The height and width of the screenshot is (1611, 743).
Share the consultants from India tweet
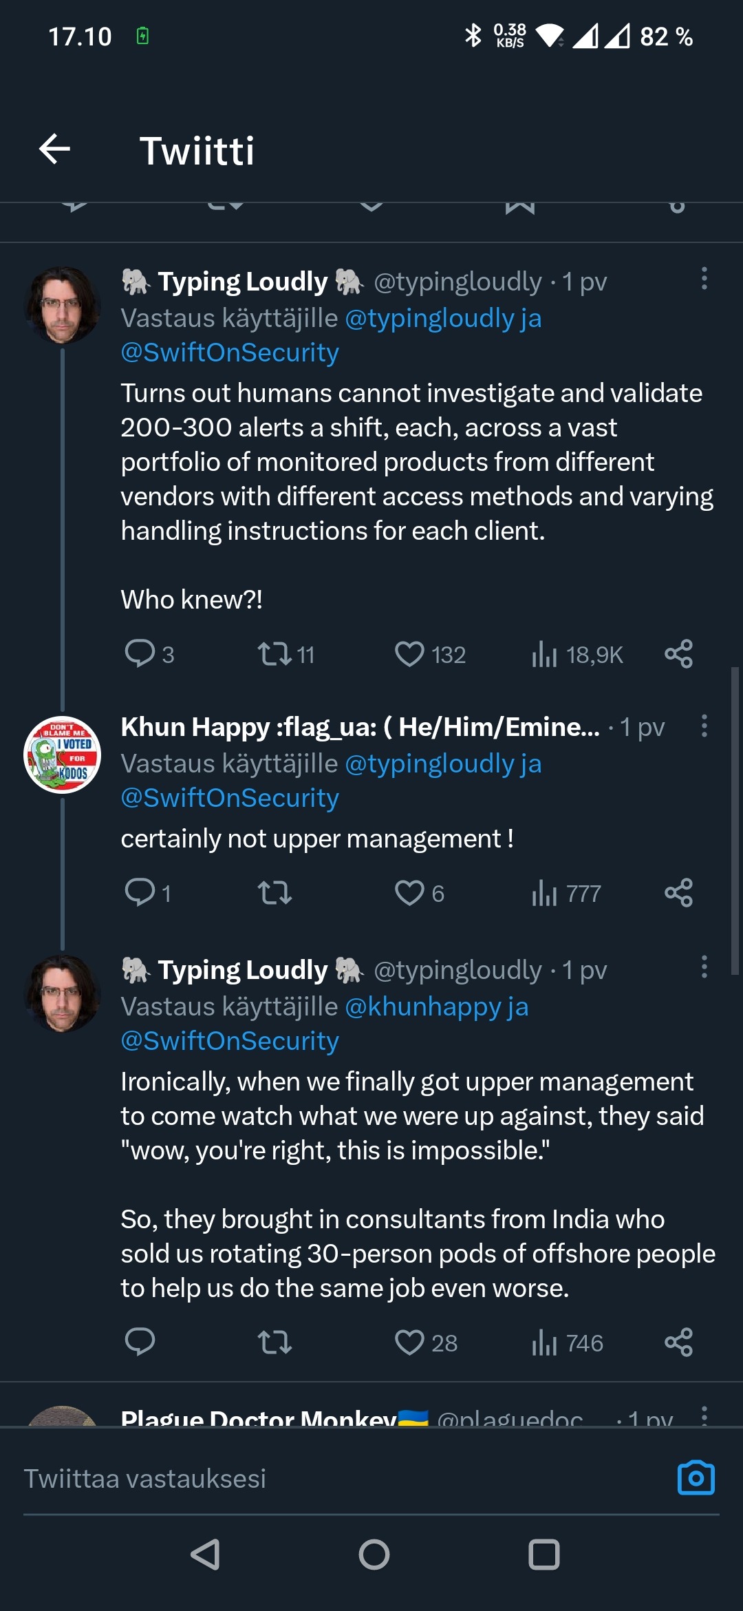click(678, 1342)
